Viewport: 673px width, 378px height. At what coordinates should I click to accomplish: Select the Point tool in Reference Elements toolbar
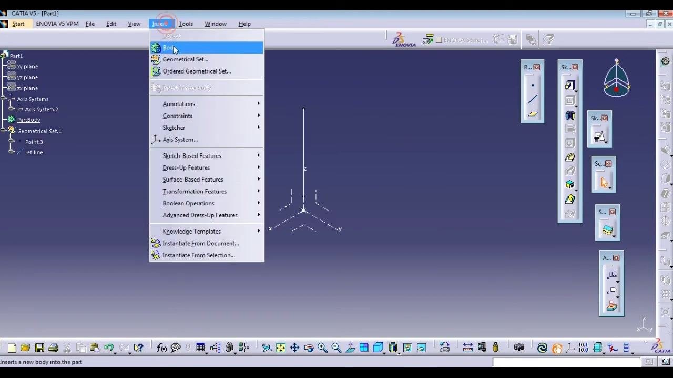[x=533, y=86]
